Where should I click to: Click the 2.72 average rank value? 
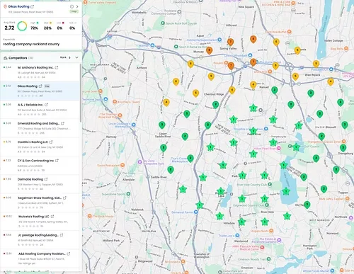point(9,28)
